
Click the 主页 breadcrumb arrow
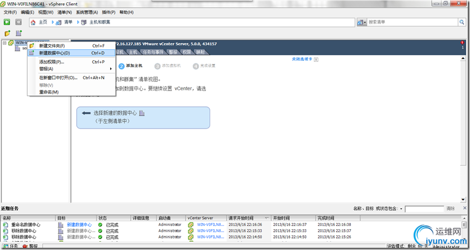pos(53,22)
